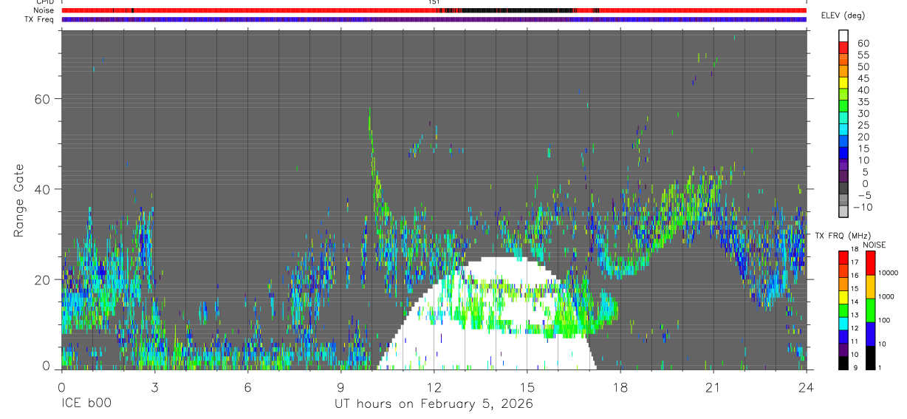Click the red top swatch of NOISE colorbar
The image size is (907, 419).
[870, 263]
